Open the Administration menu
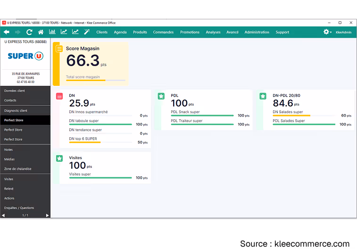Image resolution: width=357 pixels, height=249 pixels. (x=257, y=32)
